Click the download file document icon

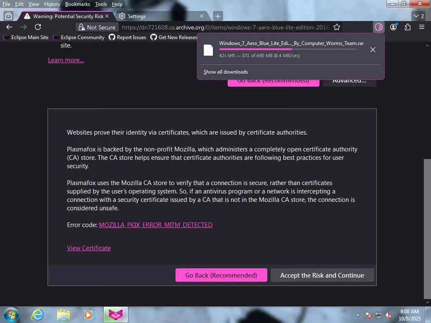point(208,50)
